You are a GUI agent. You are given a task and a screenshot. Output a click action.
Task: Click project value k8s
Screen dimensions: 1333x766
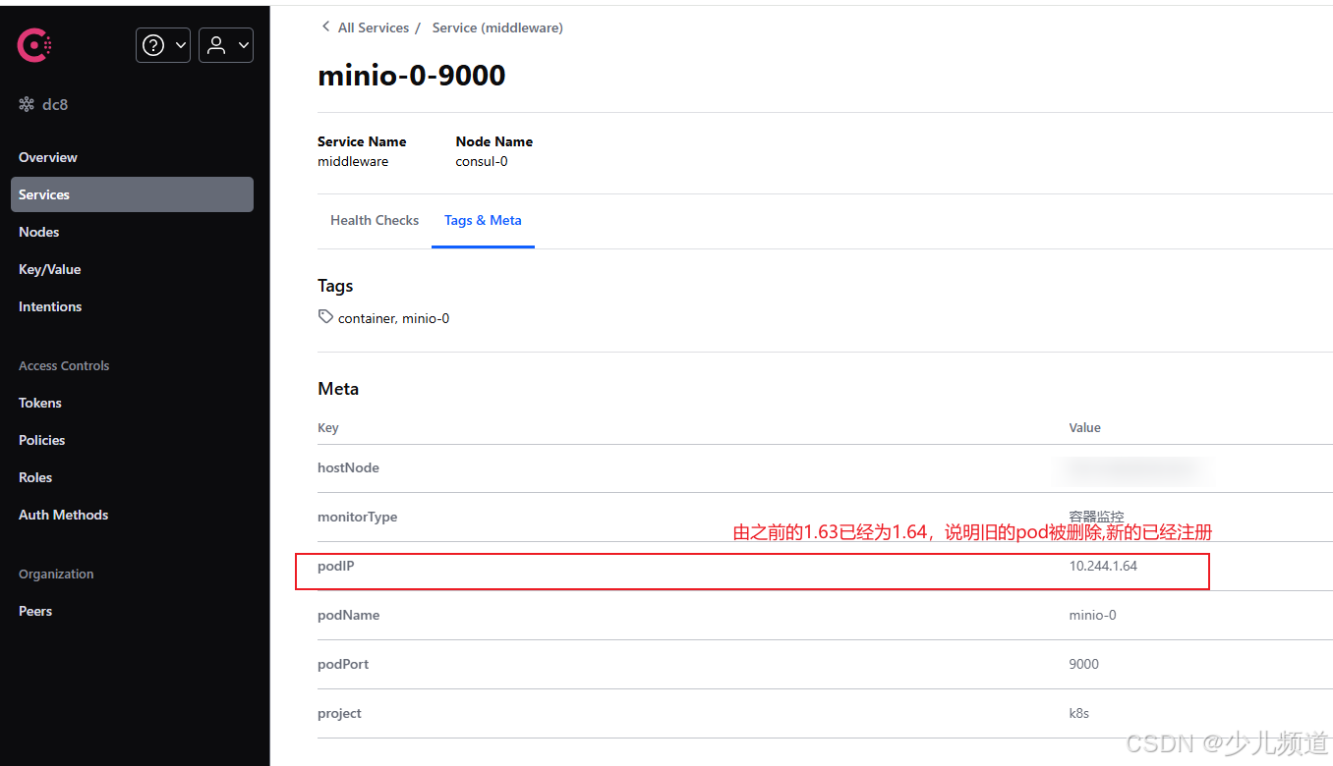click(x=1079, y=713)
